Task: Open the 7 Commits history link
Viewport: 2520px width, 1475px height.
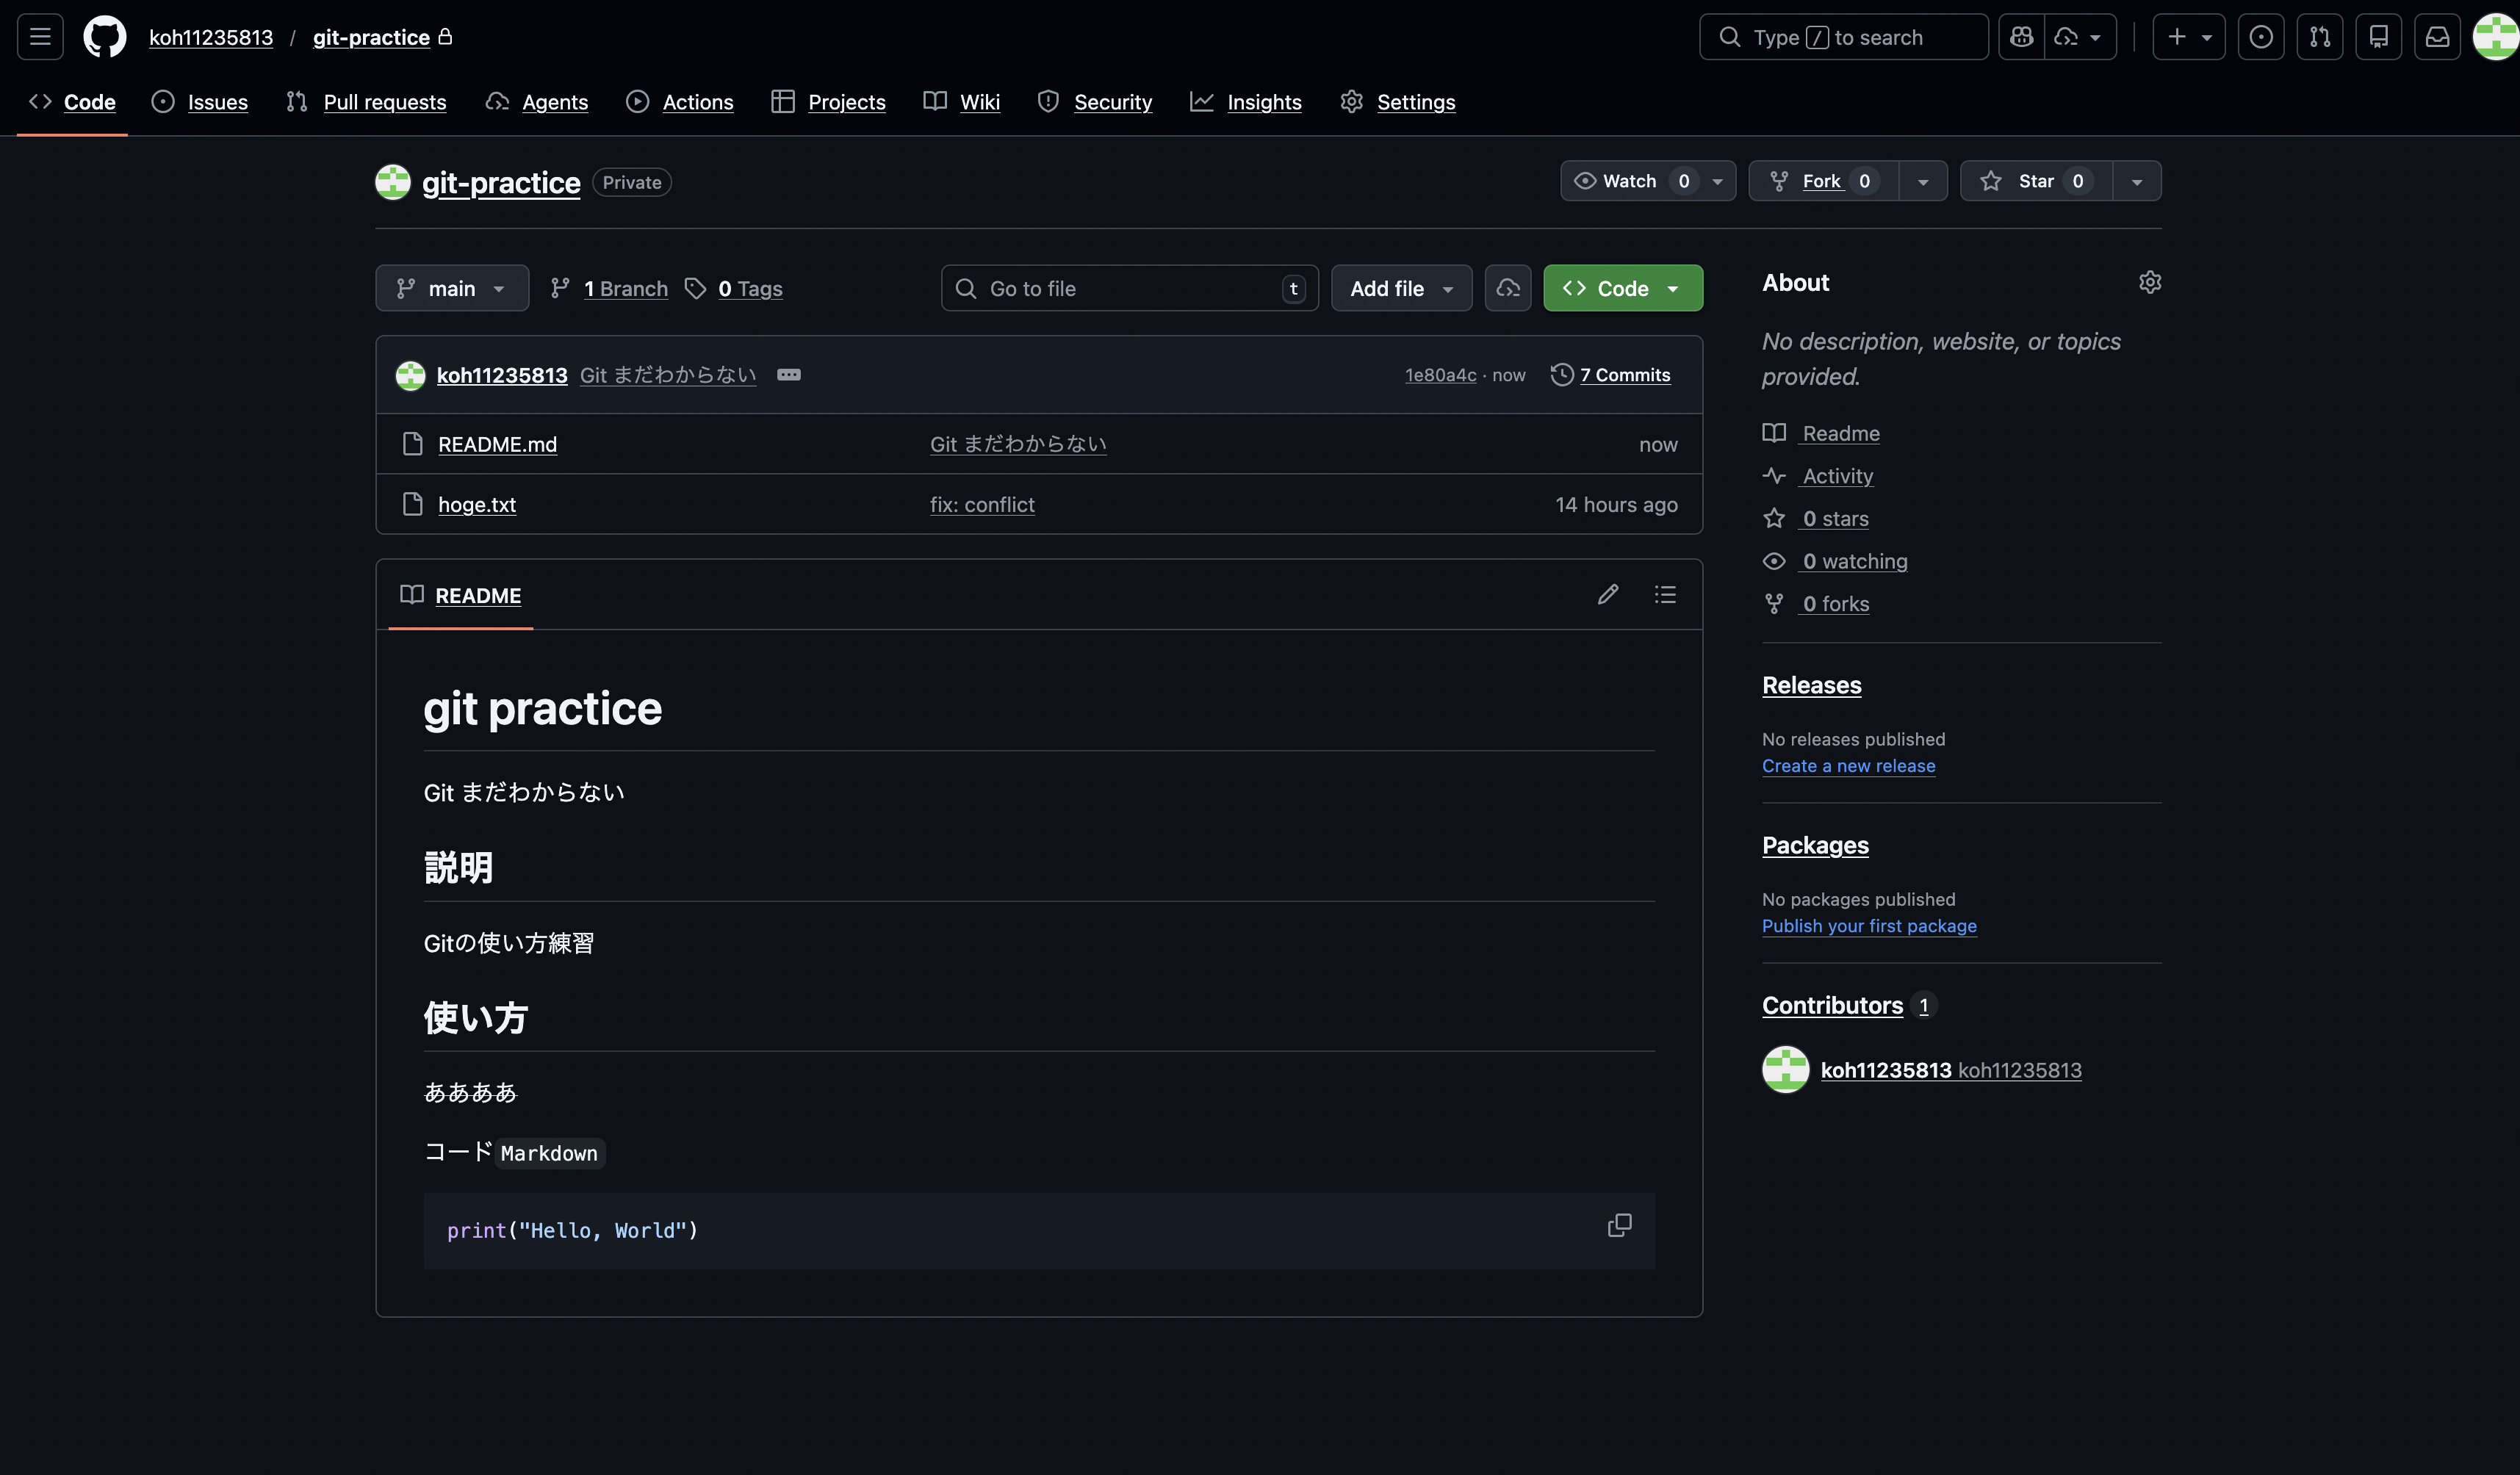Action: (1624, 375)
